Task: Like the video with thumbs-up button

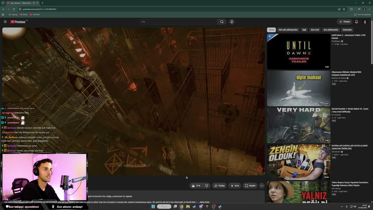Action: click(196, 186)
